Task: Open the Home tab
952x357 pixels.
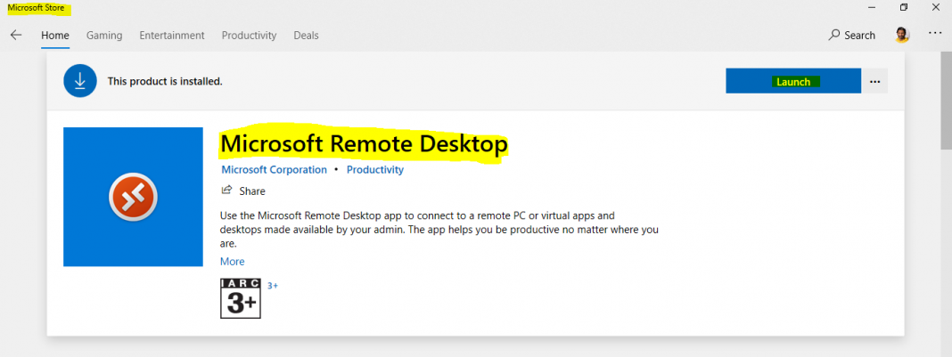Action: (x=55, y=35)
